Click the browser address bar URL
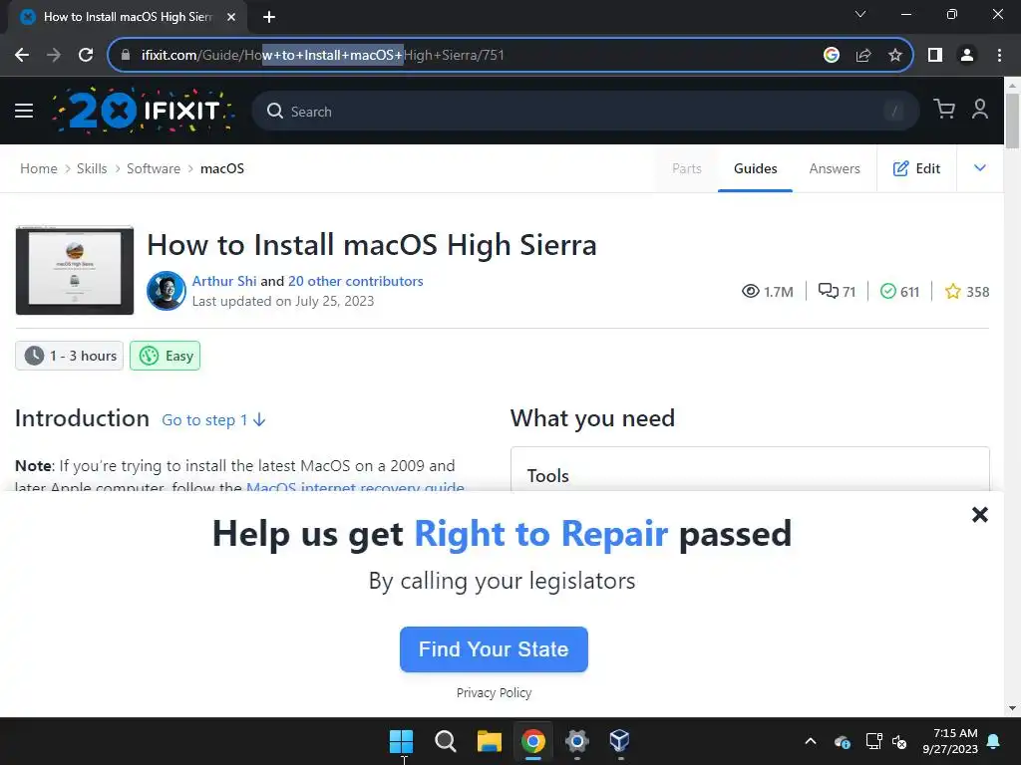The width and height of the screenshot is (1021, 765). click(323, 56)
